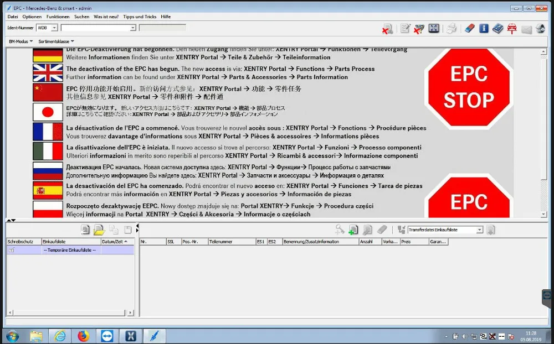Click the Einkaufsliste column header
This screenshot has height=344, width=554.
click(x=71, y=242)
